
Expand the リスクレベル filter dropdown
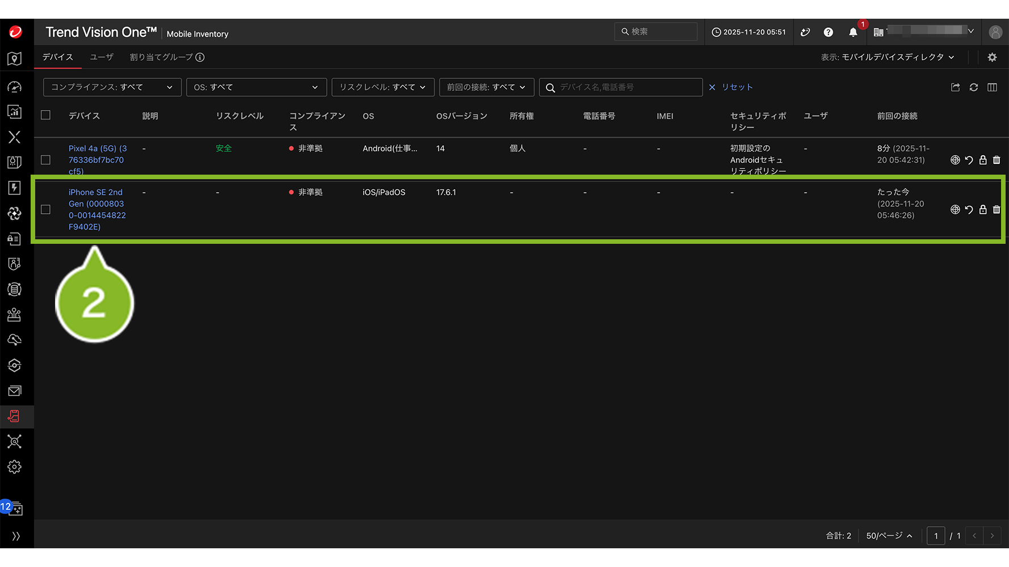[x=382, y=87]
